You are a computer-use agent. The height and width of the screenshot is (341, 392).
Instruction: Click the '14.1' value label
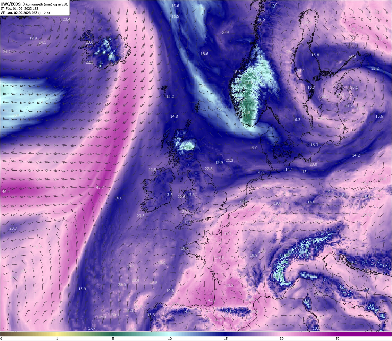pyautogui.click(x=289, y=170)
